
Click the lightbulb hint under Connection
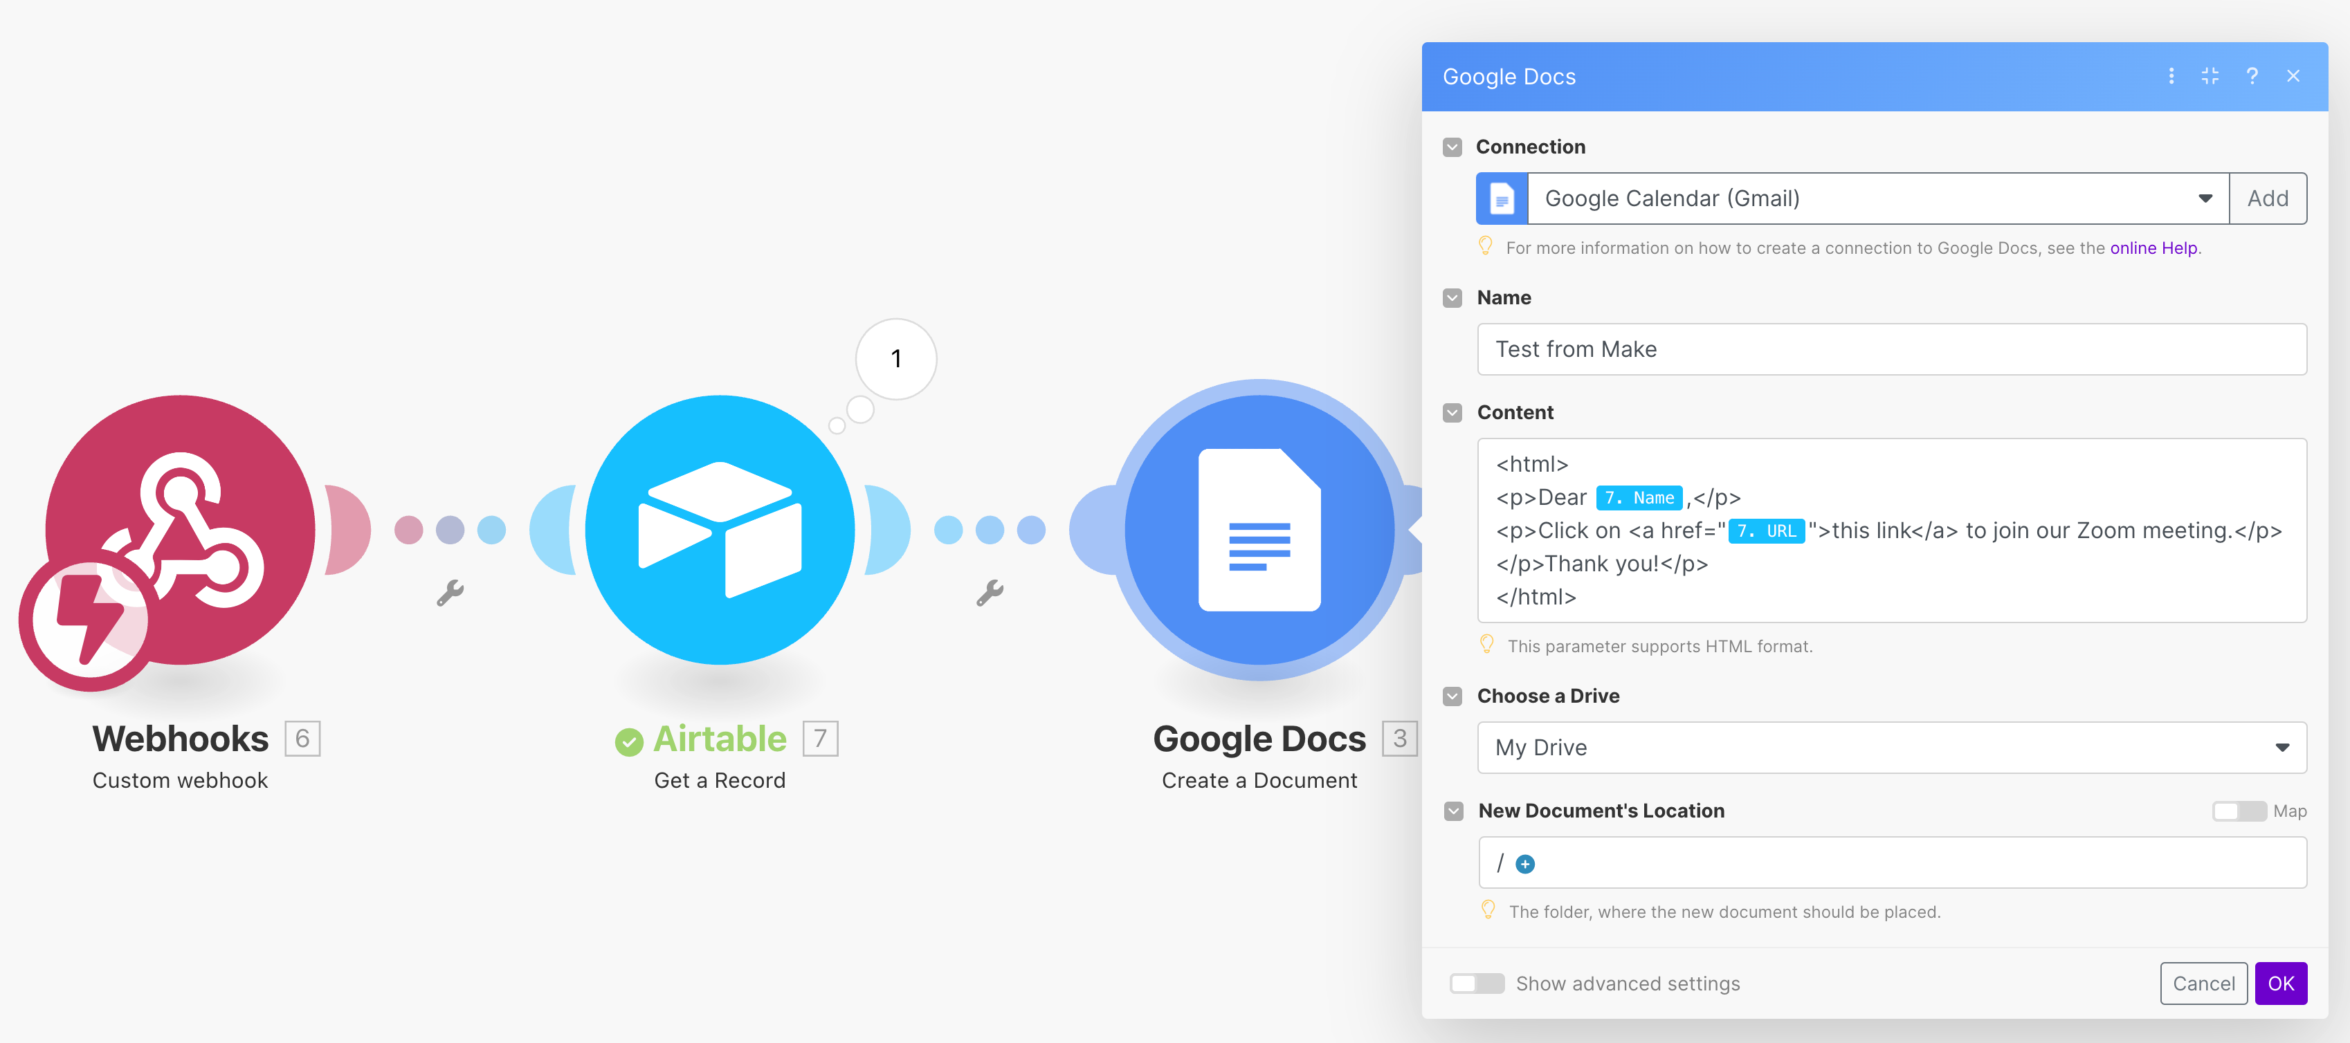tap(1485, 246)
